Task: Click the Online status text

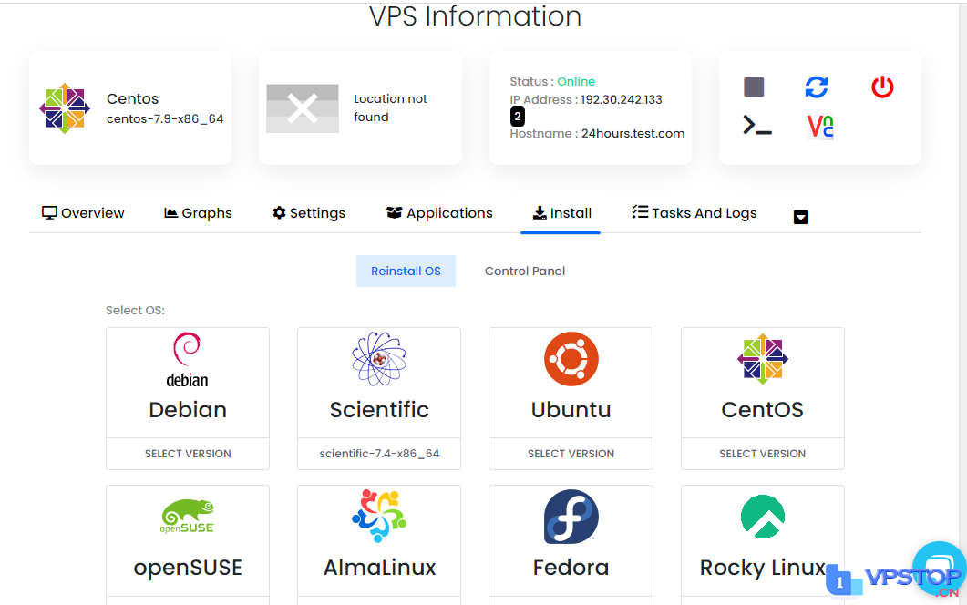Action: click(576, 81)
